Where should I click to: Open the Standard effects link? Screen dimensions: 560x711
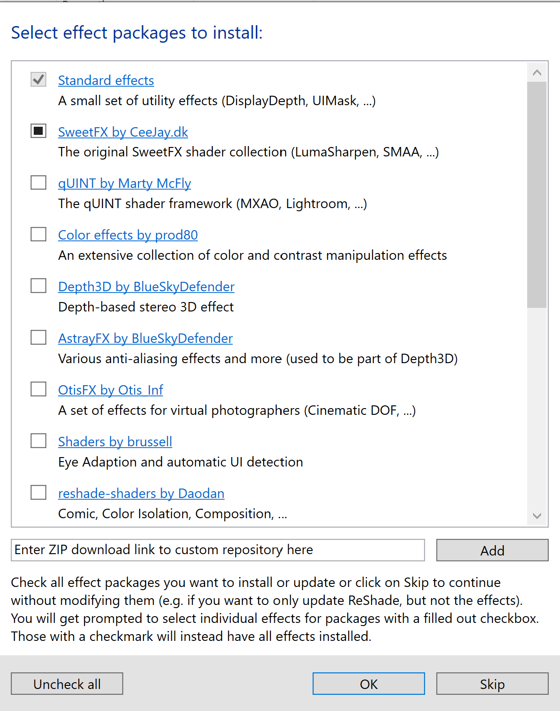(x=106, y=80)
